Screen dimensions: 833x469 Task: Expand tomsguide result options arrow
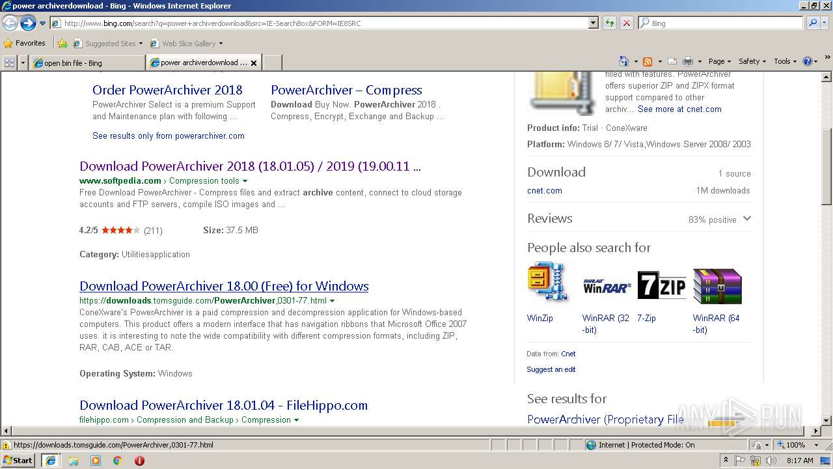(x=332, y=301)
